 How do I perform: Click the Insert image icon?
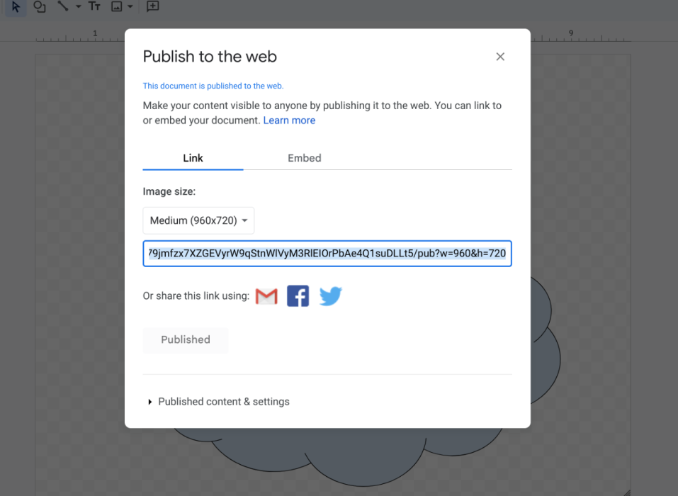[118, 8]
